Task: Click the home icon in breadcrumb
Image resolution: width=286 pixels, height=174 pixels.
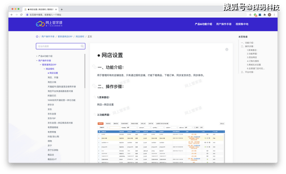Action: pos(37,37)
